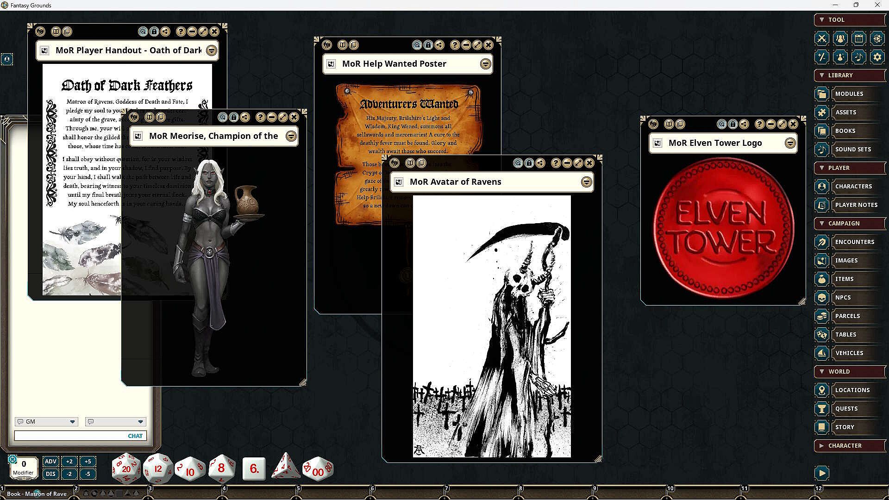Toggle lock on MoR Avatar of Ravens
The height and width of the screenshot is (500, 889).
[529, 163]
